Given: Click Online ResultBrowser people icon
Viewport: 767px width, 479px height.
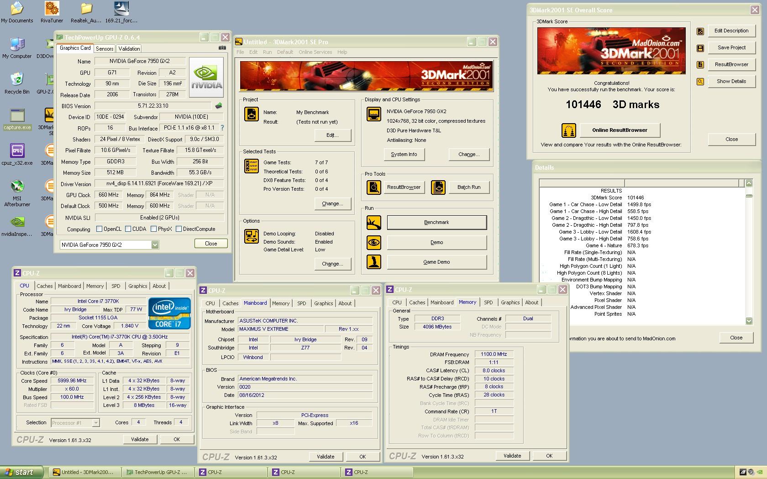Looking at the screenshot, I should click(x=569, y=130).
